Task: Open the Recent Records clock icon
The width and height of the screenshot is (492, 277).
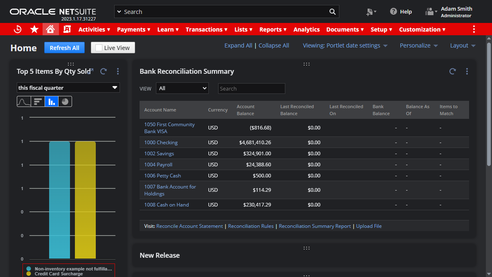Action: [x=17, y=30]
